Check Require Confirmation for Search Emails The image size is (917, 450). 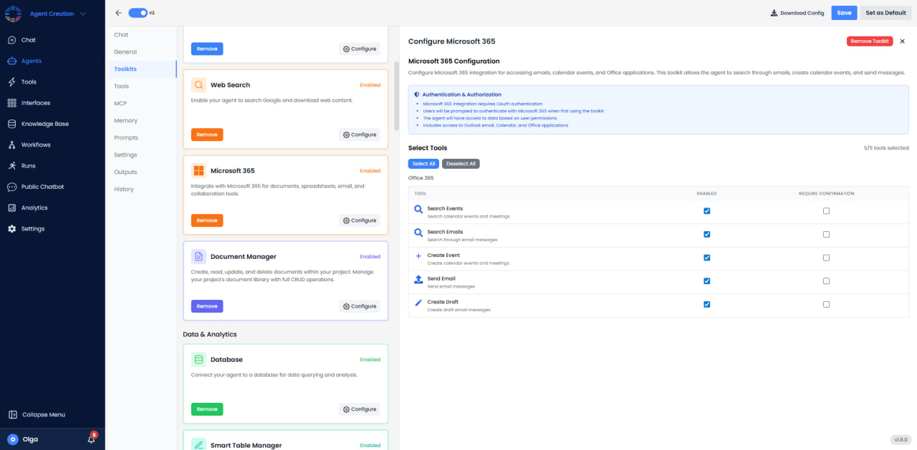[x=826, y=234]
